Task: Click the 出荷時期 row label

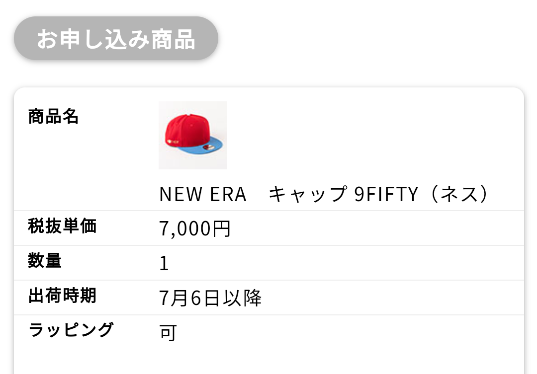Action: (62, 297)
